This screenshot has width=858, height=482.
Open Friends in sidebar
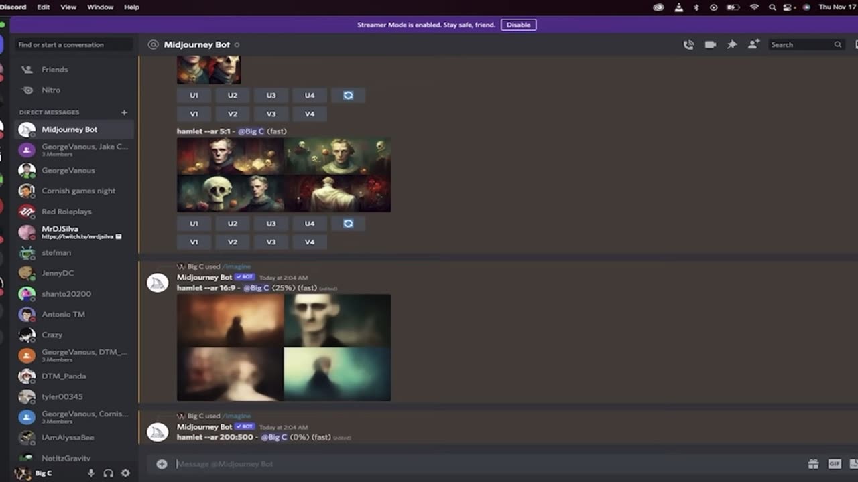74,70
